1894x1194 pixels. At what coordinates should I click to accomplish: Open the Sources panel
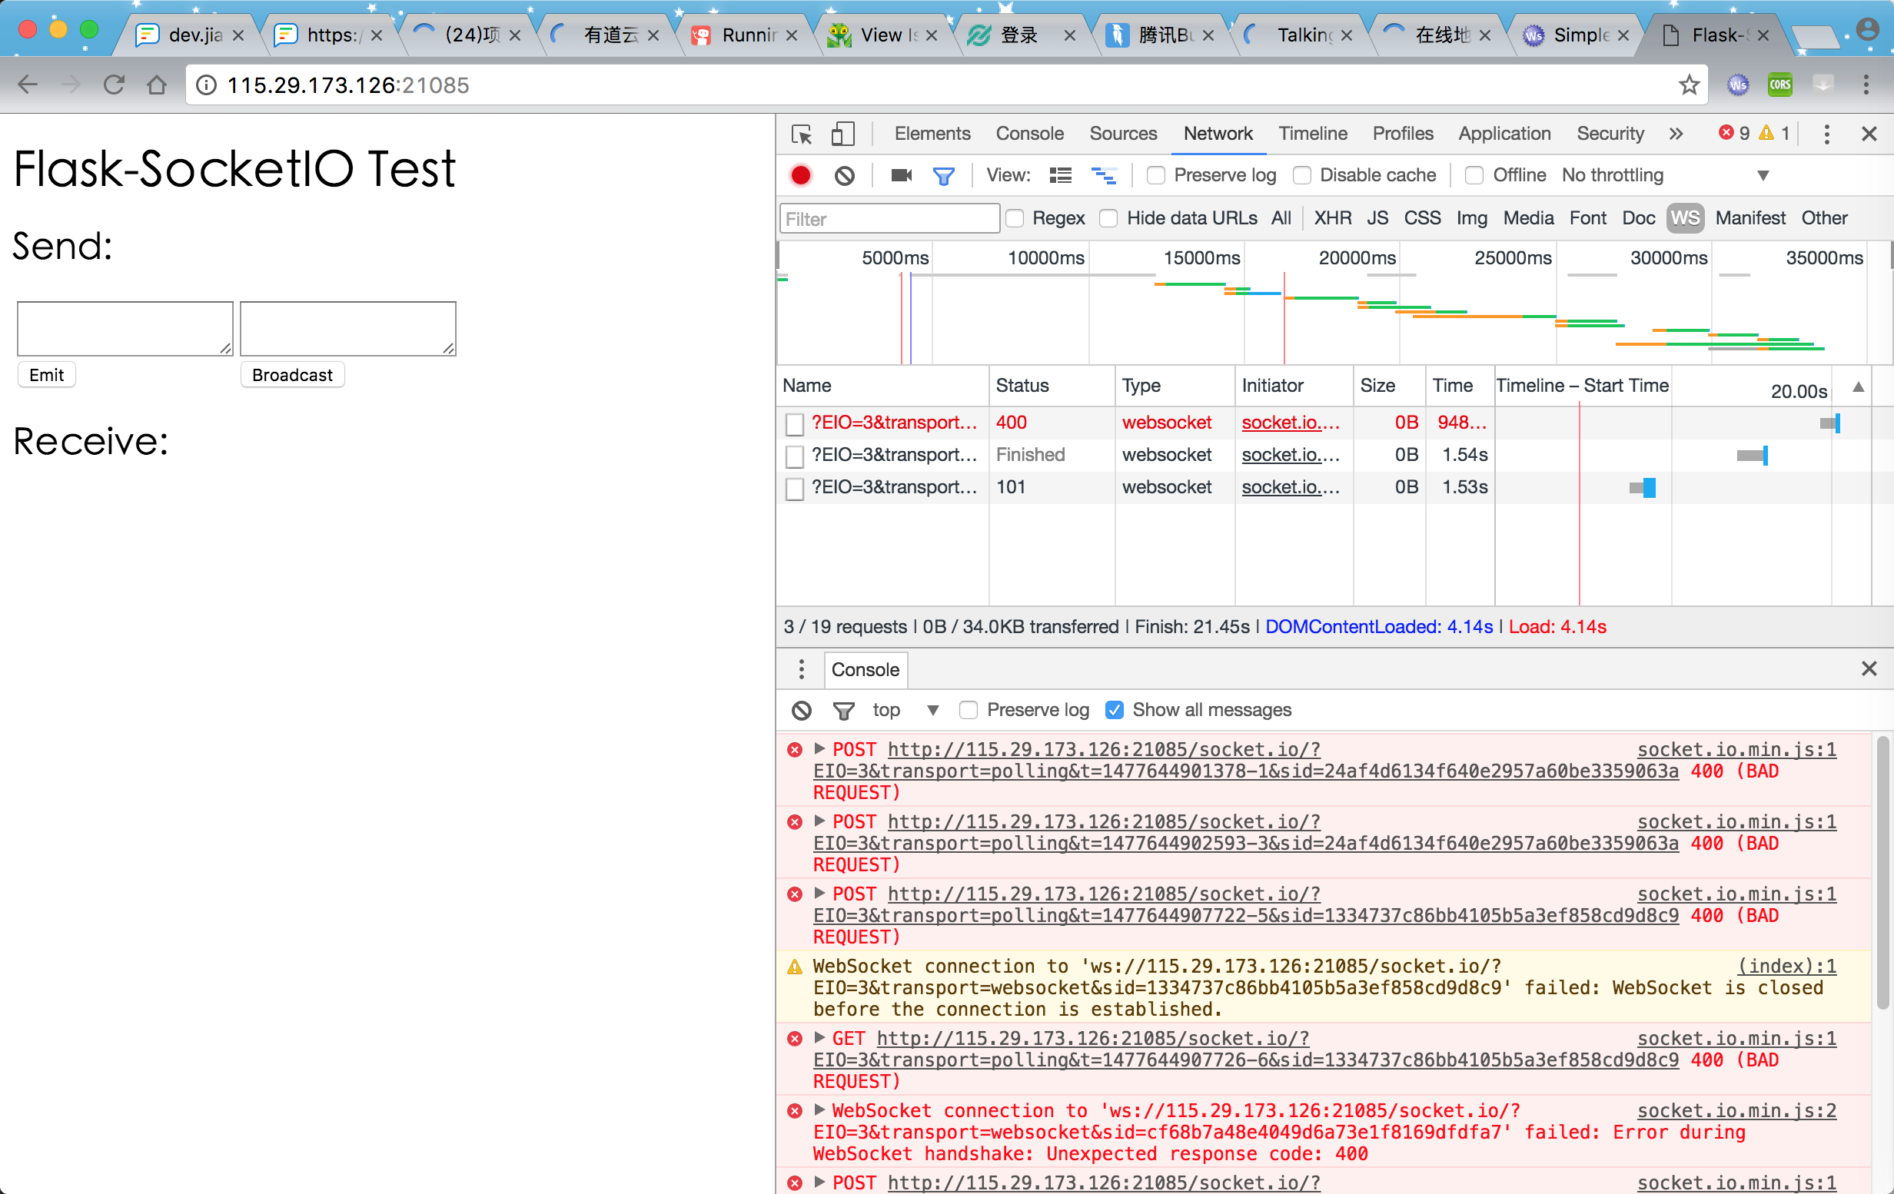[1122, 134]
